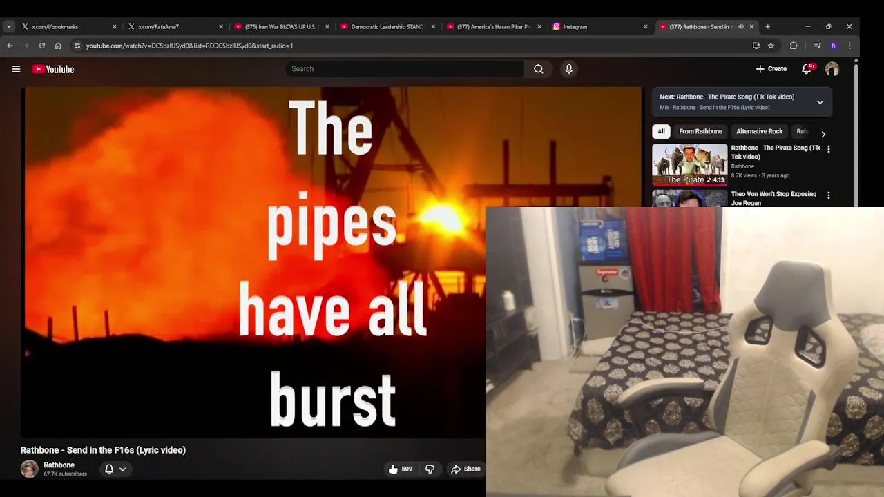Collapse the Next mix playlist panel

coord(820,102)
